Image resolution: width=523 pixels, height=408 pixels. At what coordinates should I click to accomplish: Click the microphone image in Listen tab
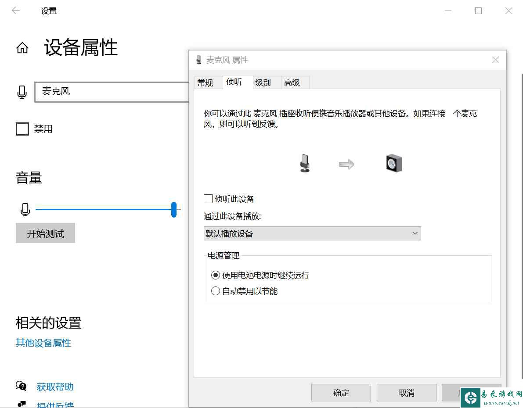[304, 164]
